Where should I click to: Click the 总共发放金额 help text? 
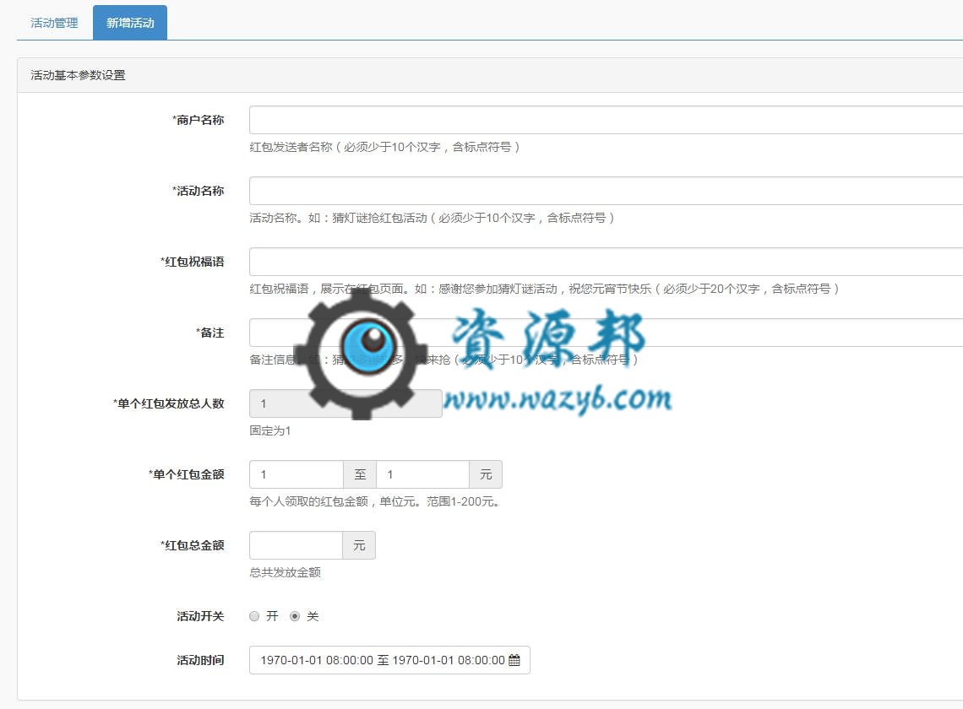point(285,572)
